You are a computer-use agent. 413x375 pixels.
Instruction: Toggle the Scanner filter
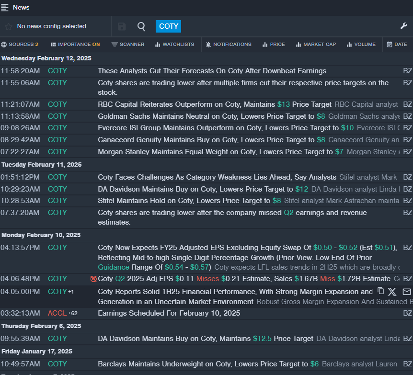[127, 45]
